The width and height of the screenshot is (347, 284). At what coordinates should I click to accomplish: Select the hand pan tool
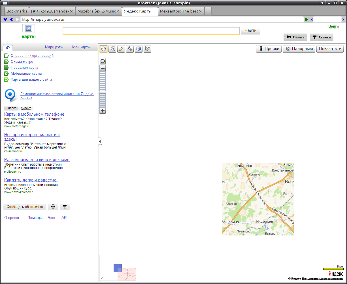pos(103,49)
